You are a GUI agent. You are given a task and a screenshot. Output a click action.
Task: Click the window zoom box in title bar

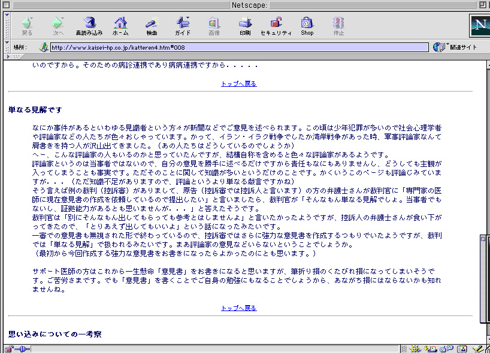[x=482, y=5]
